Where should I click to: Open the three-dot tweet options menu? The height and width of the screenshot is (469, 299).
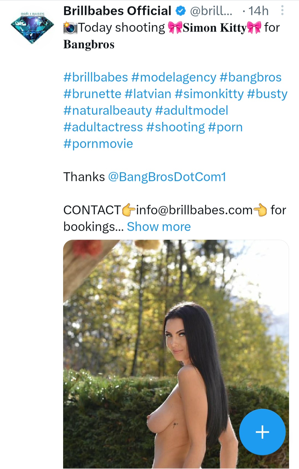click(282, 11)
